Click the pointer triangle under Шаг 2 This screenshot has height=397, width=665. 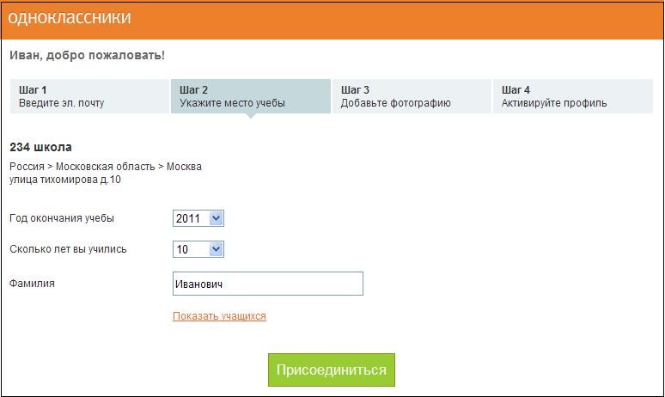250,116
